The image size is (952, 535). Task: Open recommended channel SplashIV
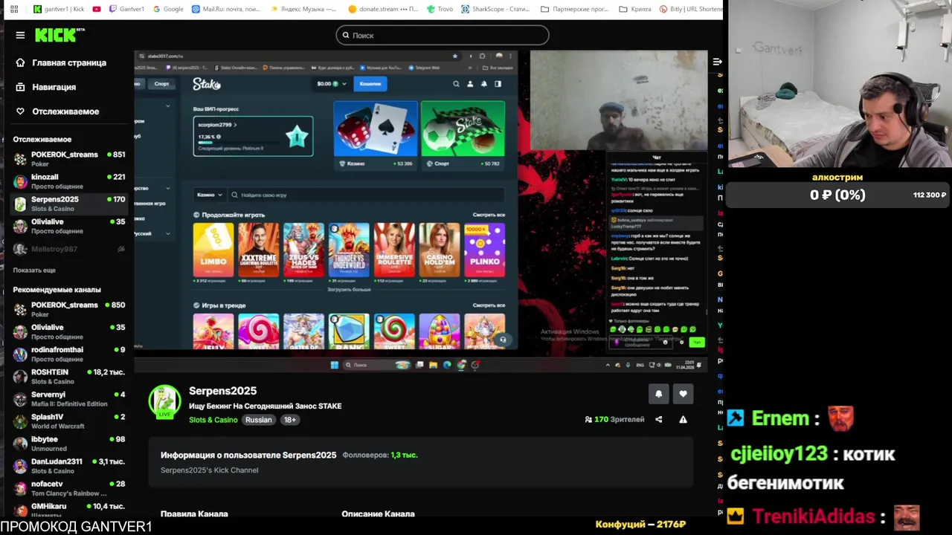(68, 421)
